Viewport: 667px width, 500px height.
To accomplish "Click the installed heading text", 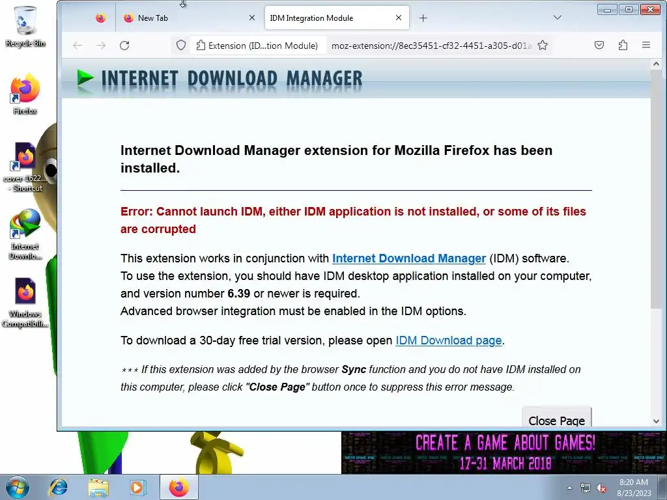I will pos(336,159).
